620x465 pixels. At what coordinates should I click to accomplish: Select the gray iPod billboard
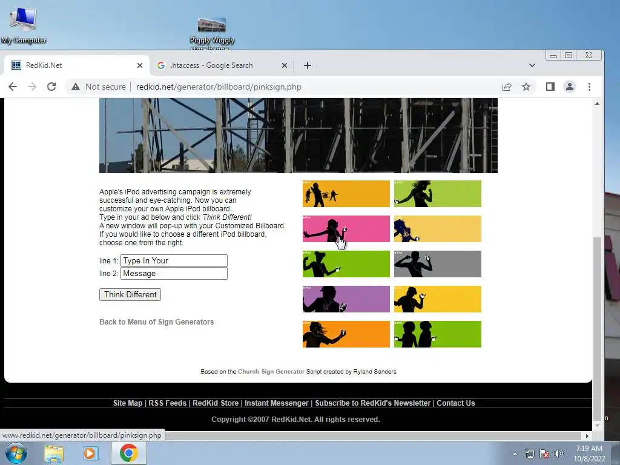438,264
